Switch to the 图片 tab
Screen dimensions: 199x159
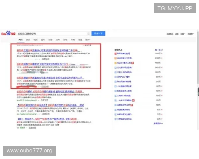pos(43,40)
